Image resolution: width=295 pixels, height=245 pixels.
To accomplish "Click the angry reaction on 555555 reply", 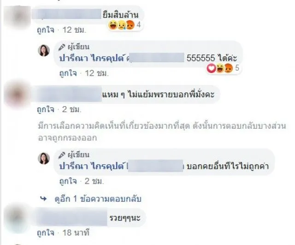I will pos(229,68).
